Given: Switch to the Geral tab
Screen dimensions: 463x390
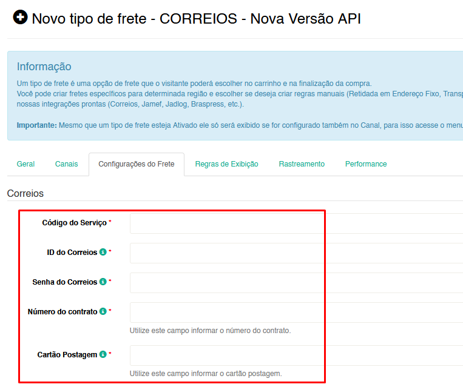Looking at the screenshot, I should [x=25, y=164].
